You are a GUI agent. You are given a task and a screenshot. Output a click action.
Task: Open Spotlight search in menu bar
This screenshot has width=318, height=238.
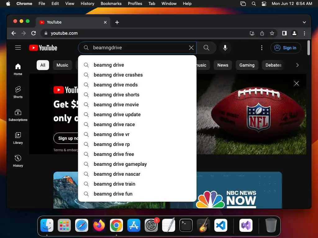tap(253, 3)
